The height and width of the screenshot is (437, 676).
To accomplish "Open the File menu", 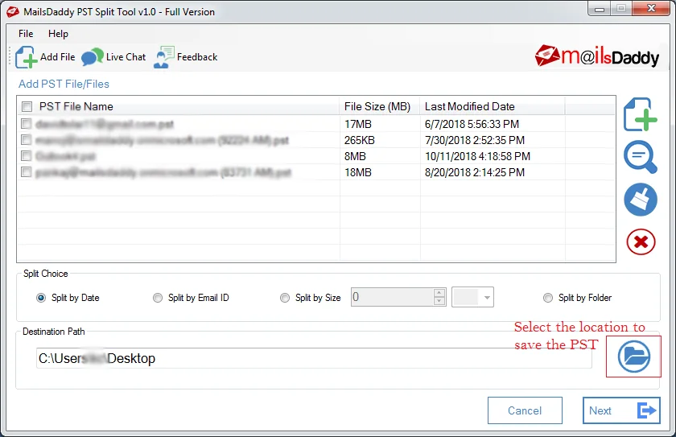I will point(26,34).
